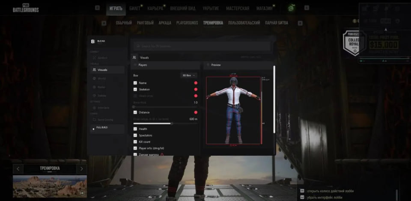Click the Q key icon before ИГРАТЬ
The image size is (411, 201).
click(97, 8)
